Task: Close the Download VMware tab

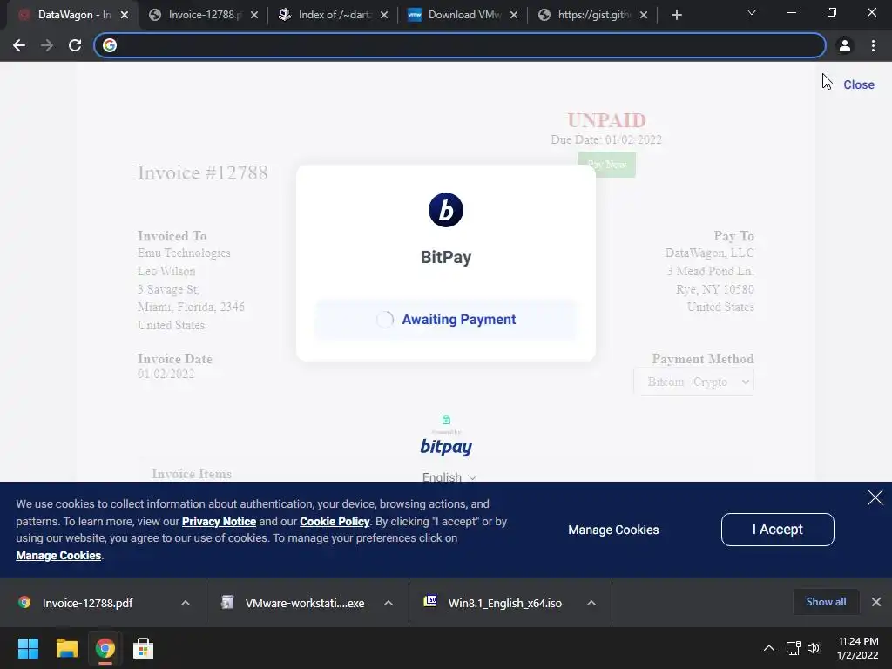Action: (x=514, y=16)
